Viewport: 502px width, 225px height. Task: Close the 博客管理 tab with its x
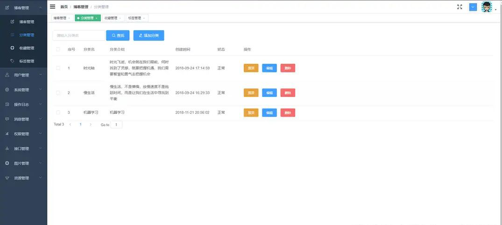click(x=69, y=18)
